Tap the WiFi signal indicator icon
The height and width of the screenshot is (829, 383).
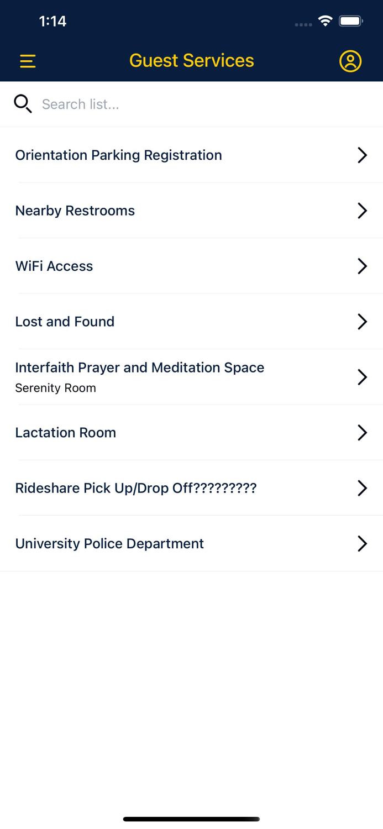click(x=325, y=20)
